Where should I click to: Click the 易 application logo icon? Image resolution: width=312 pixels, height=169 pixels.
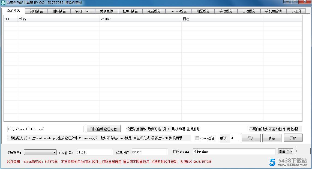[3, 2]
